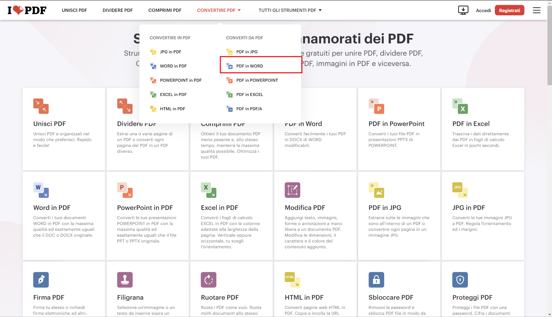Click the EXCEL in PDF menu icon

click(153, 94)
